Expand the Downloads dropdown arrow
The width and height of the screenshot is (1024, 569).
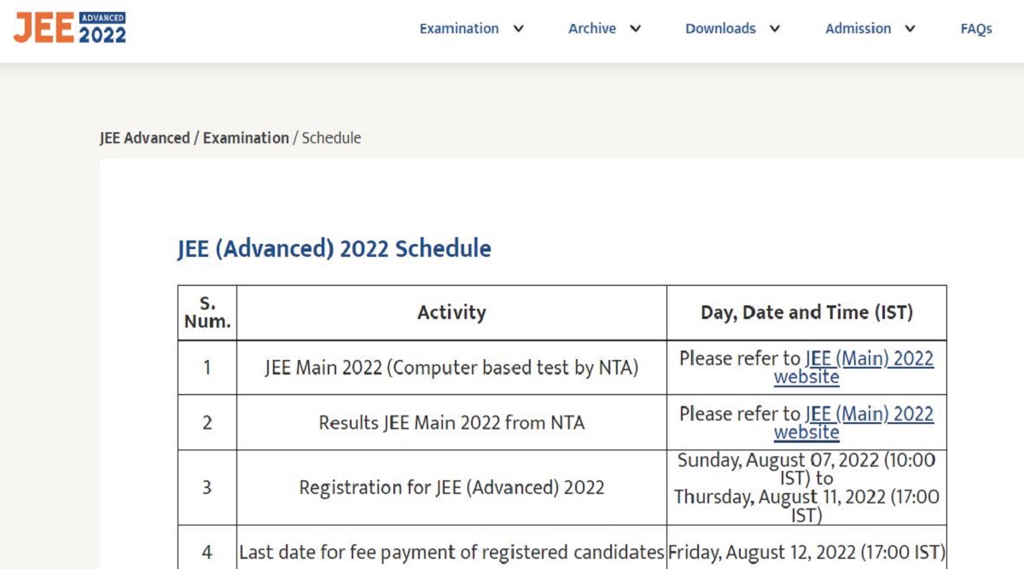pos(774,29)
